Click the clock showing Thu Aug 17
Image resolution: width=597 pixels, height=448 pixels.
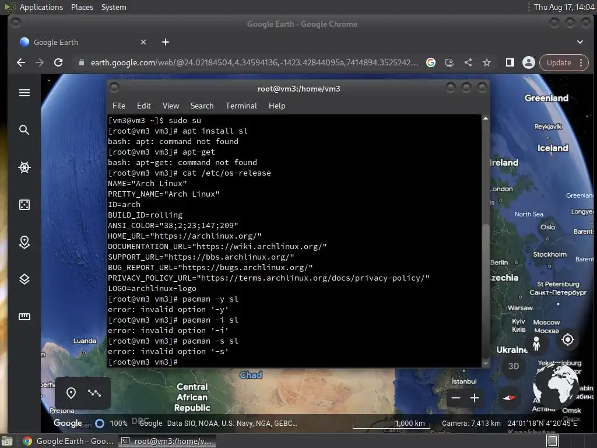[564, 7]
